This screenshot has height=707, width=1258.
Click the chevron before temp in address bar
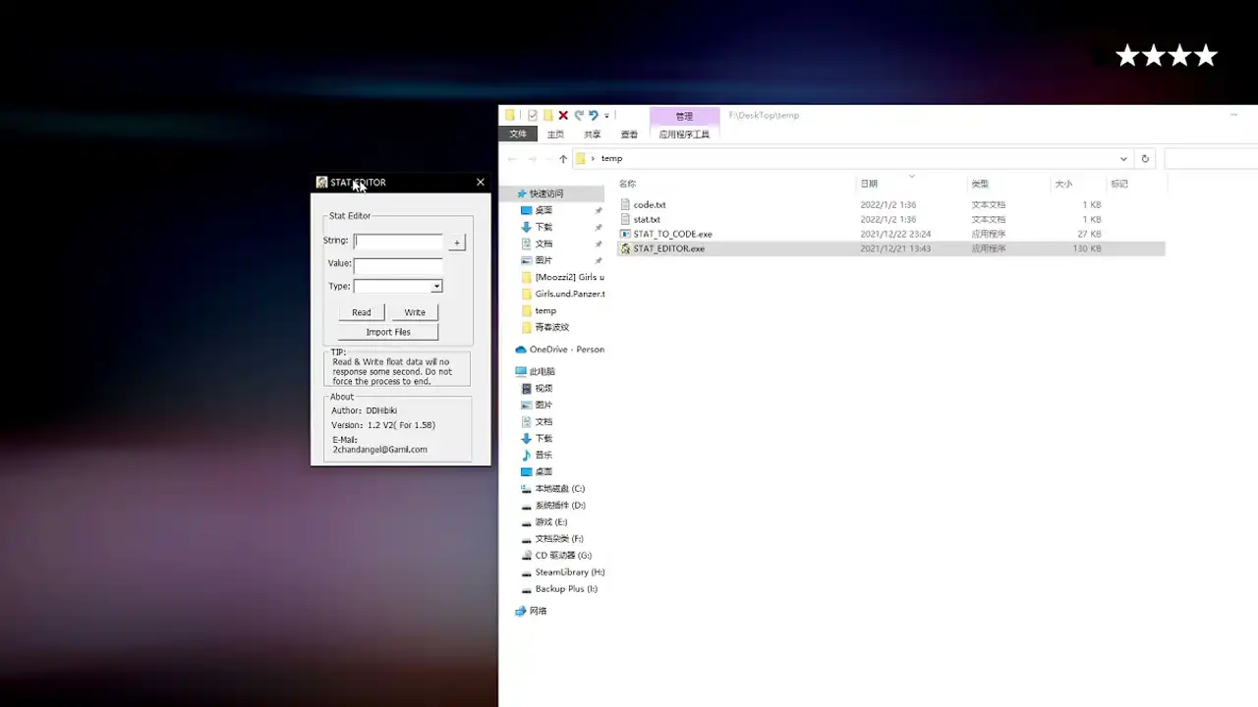[x=593, y=158]
